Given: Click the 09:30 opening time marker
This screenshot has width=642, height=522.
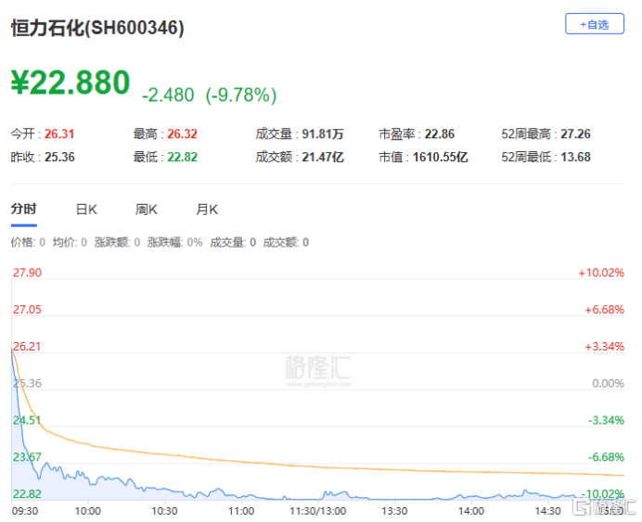Looking at the screenshot, I should (24, 511).
